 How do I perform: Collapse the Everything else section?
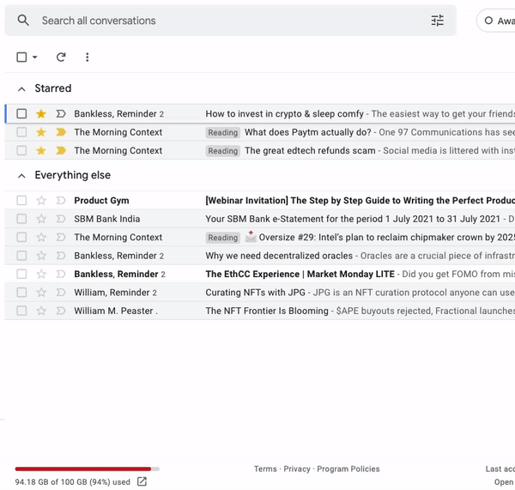[21, 176]
